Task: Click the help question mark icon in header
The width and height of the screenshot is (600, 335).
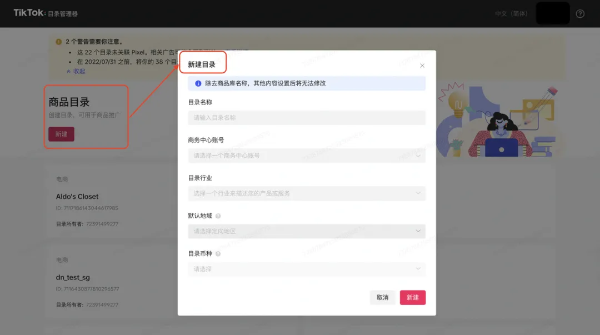Action: [x=580, y=14]
